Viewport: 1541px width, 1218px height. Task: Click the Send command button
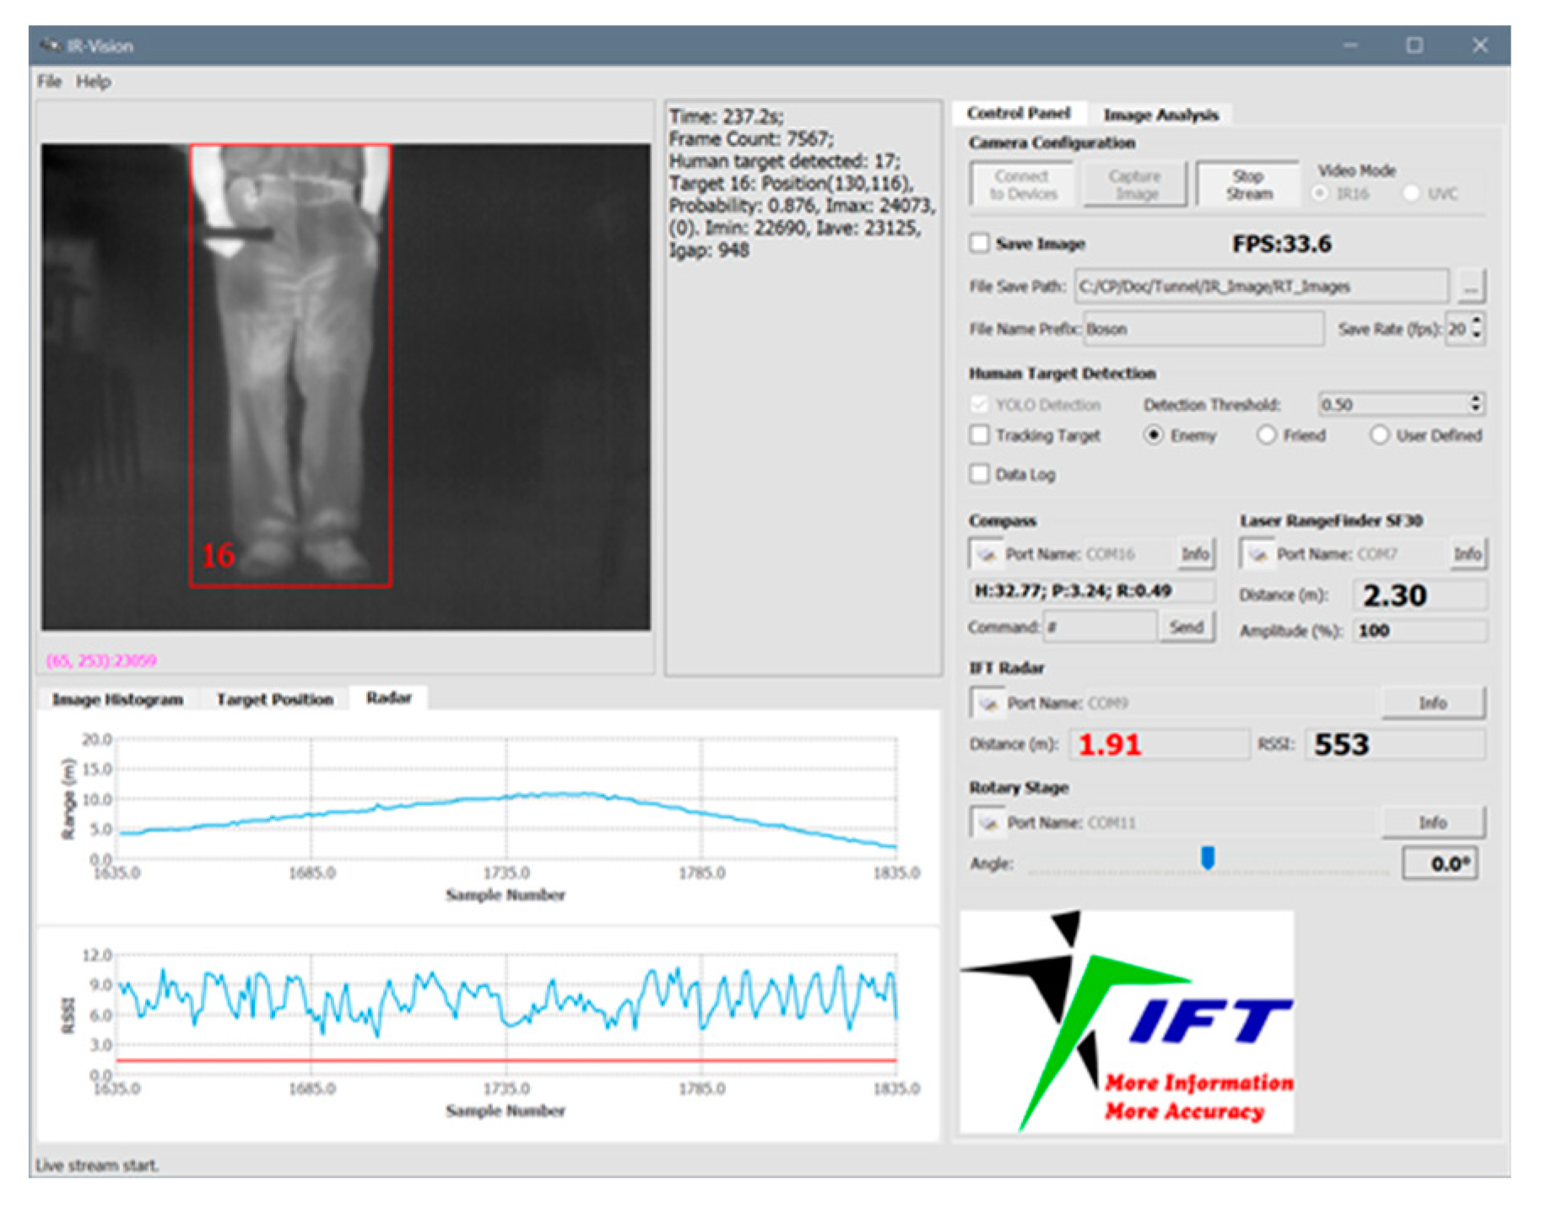(1186, 627)
